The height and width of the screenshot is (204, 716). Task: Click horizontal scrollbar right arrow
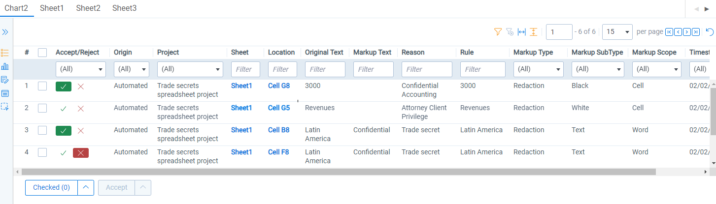tap(706, 172)
